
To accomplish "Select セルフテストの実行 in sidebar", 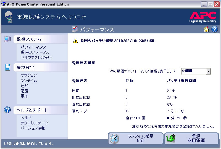I will [36, 57].
